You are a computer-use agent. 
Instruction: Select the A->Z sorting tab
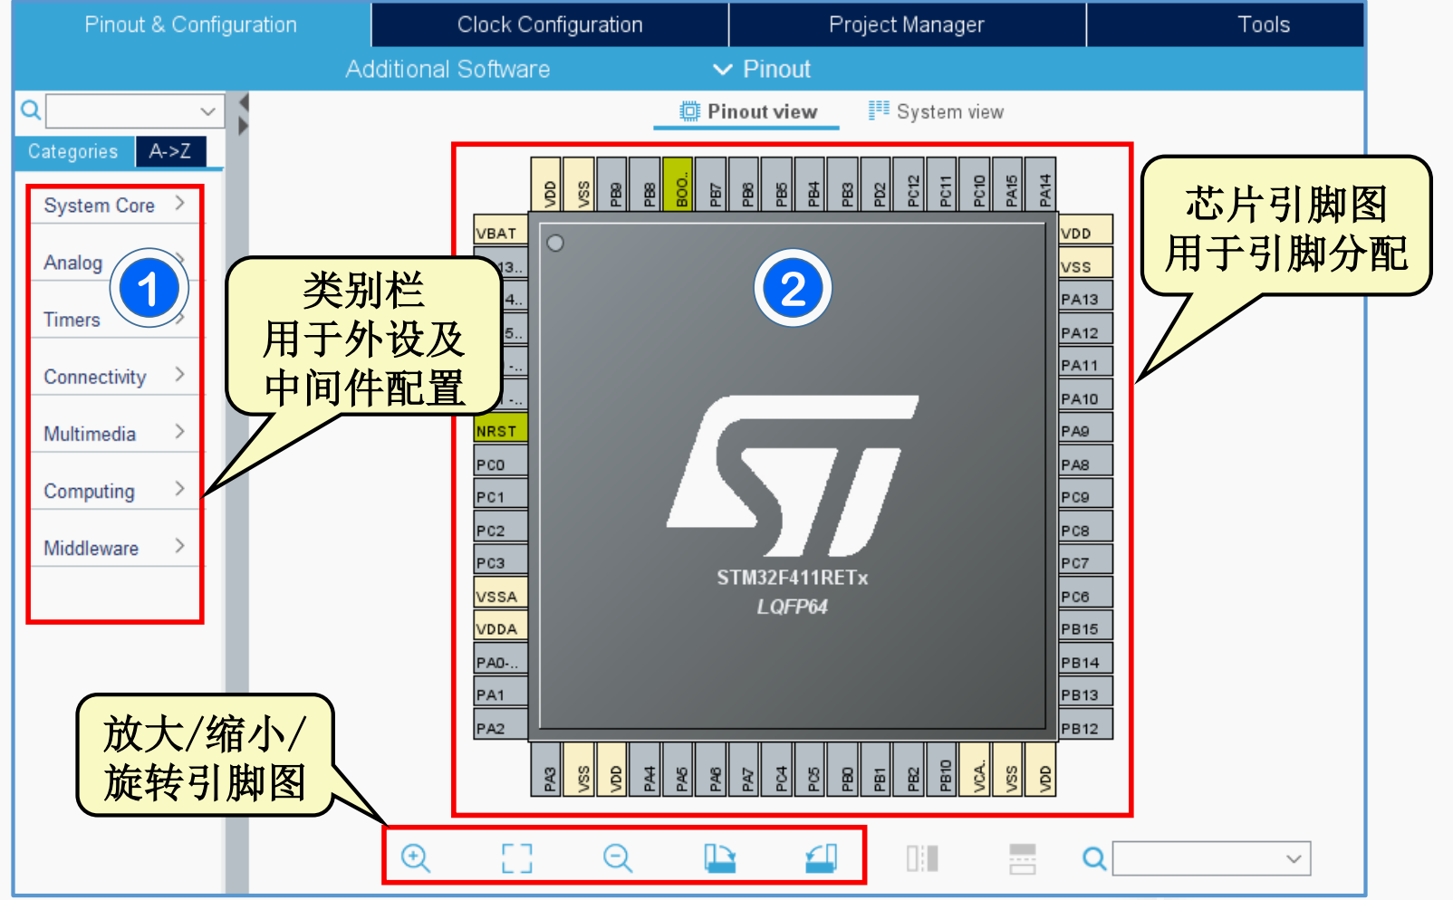(x=170, y=151)
